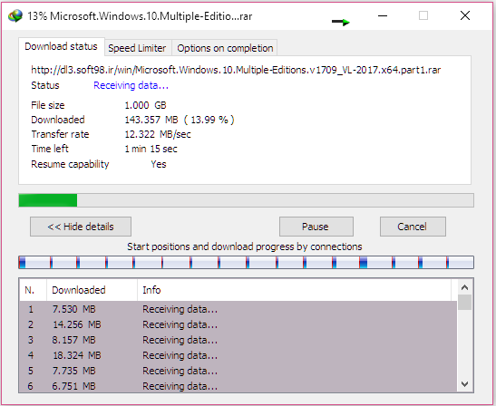Click the disabled maximize box
This screenshot has height=406, width=496.
click(x=423, y=15)
